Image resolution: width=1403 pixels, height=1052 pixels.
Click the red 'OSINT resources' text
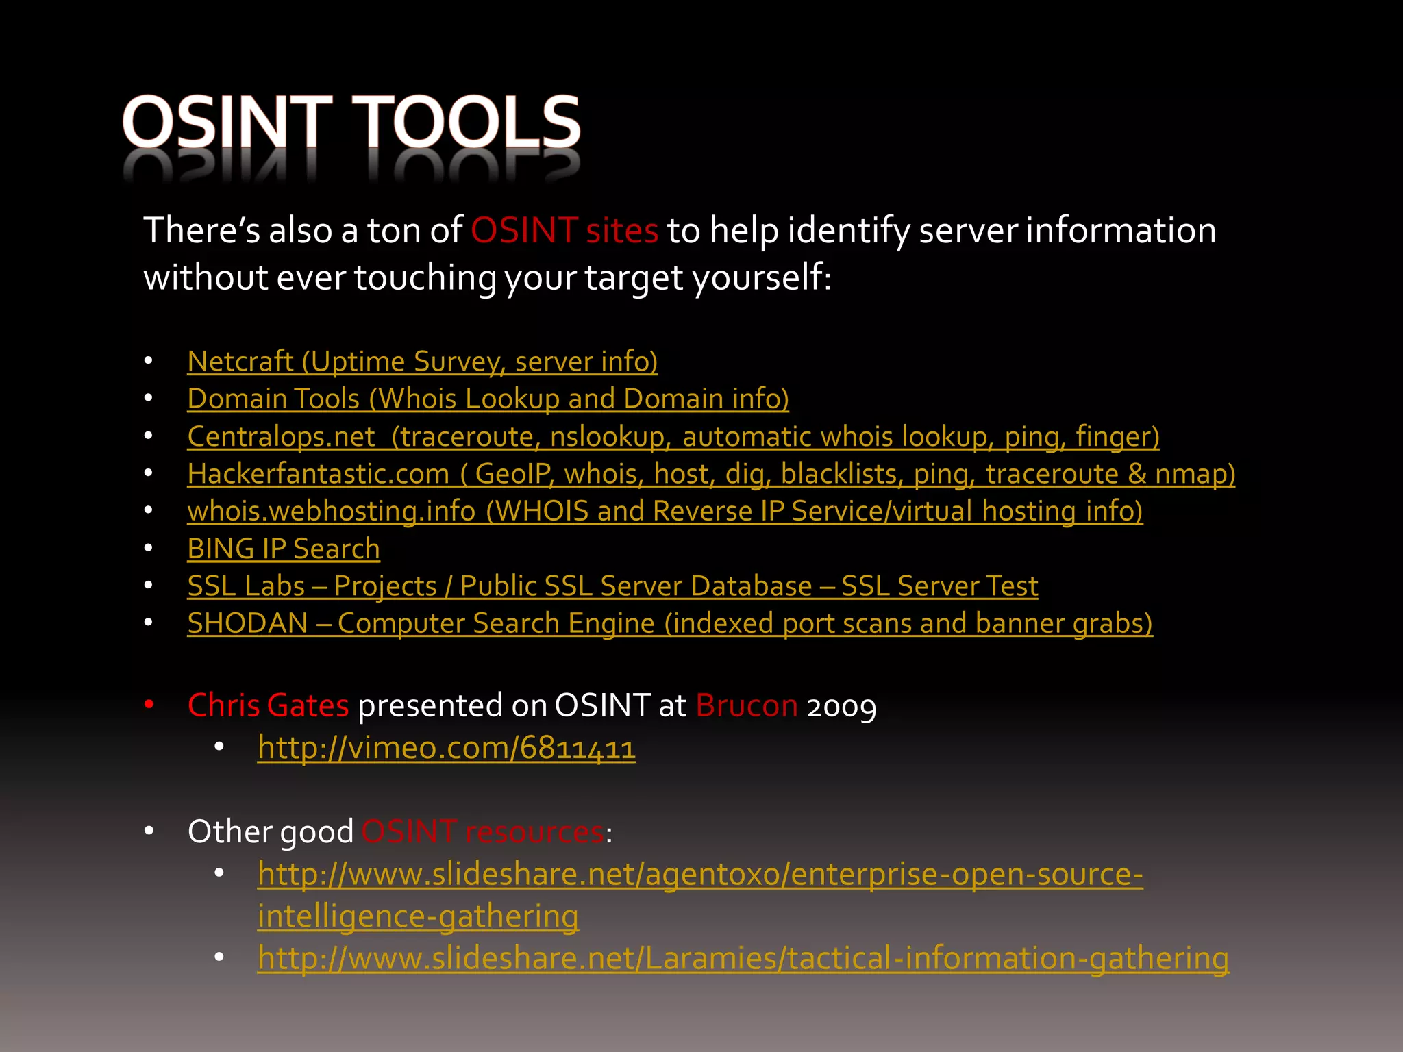483,831
